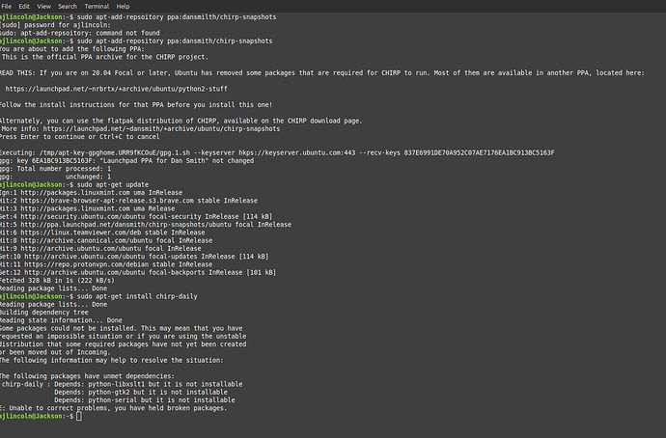The height and width of the screenshot is (438, 666).
Task: Click the archive.canonical.com ubuntu URL
Action: coord(87,240)
